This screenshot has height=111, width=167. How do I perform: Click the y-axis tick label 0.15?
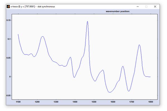click(9, 20)
